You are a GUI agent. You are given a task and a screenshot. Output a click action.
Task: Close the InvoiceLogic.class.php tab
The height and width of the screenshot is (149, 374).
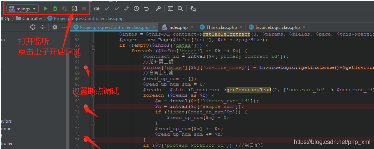tap(304, 27)
